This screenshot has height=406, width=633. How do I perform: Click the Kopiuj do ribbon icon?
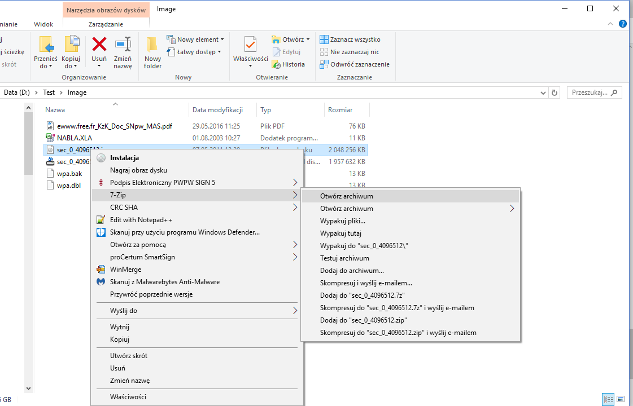tap(71, 45)
